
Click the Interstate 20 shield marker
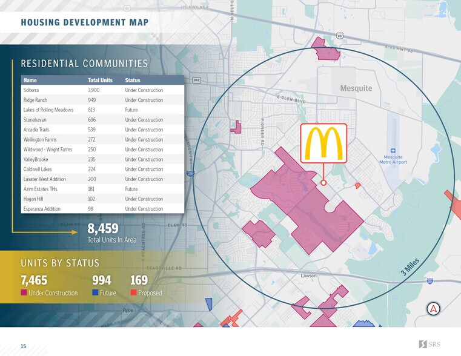click(430, 281)
